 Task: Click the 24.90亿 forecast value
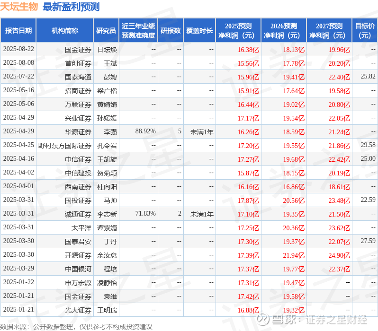tap(339, 256)
